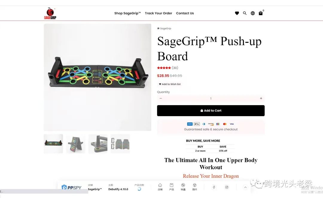The image size is (323, 198).
Task: Click Add to Wish list link
Action: pos(170,84)
